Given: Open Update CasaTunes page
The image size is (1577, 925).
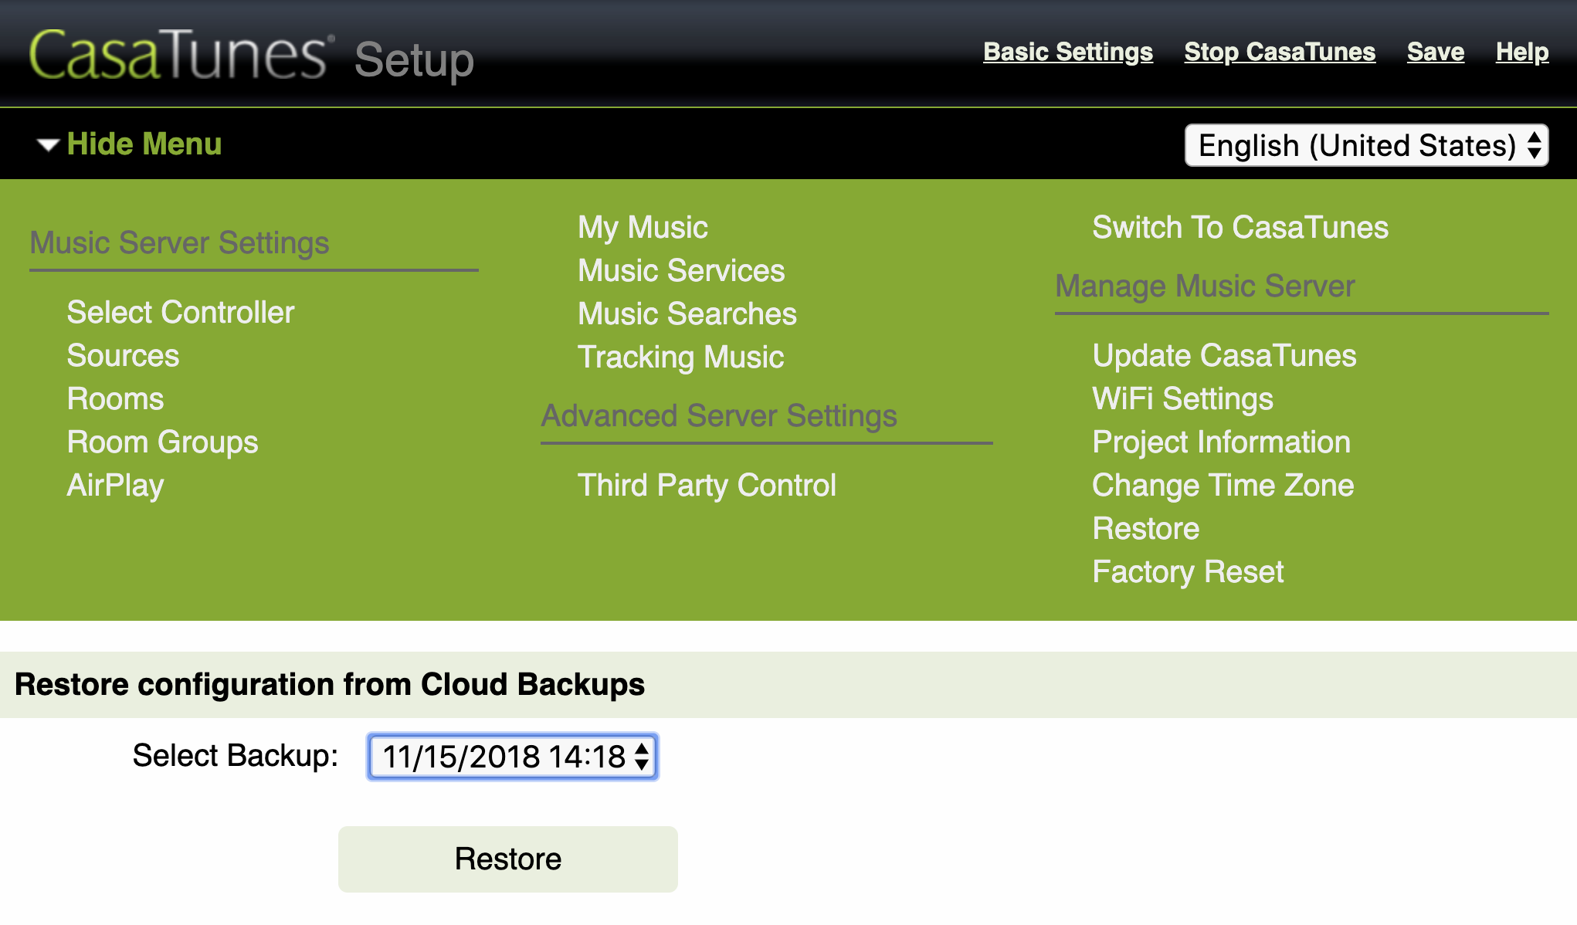Looking at the screenshot, I should (x=1224, y=356).
